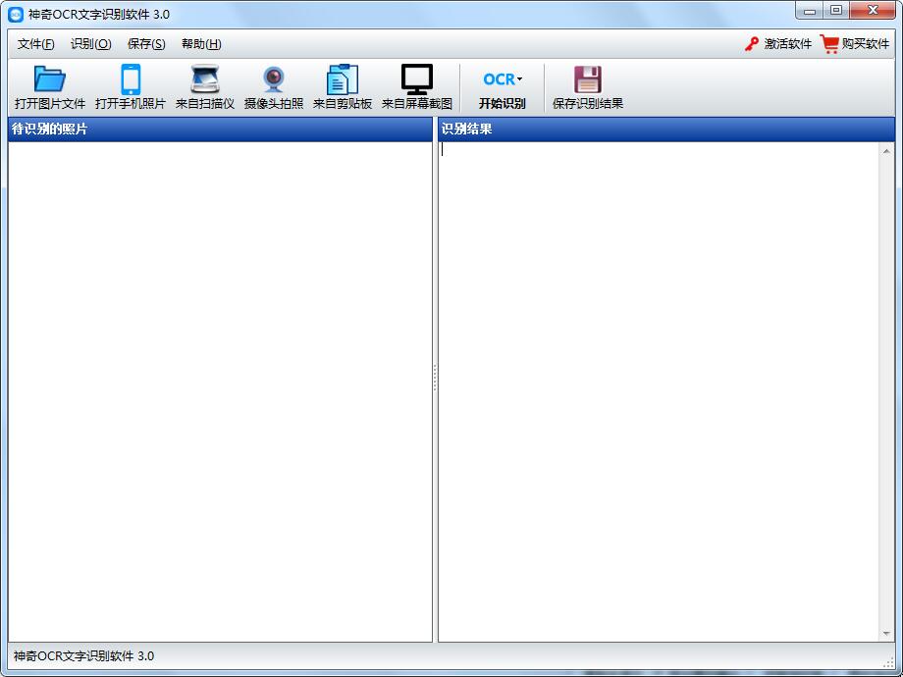
Task: Click the 来自屏幕截图 label
Action: click(417, 104)
